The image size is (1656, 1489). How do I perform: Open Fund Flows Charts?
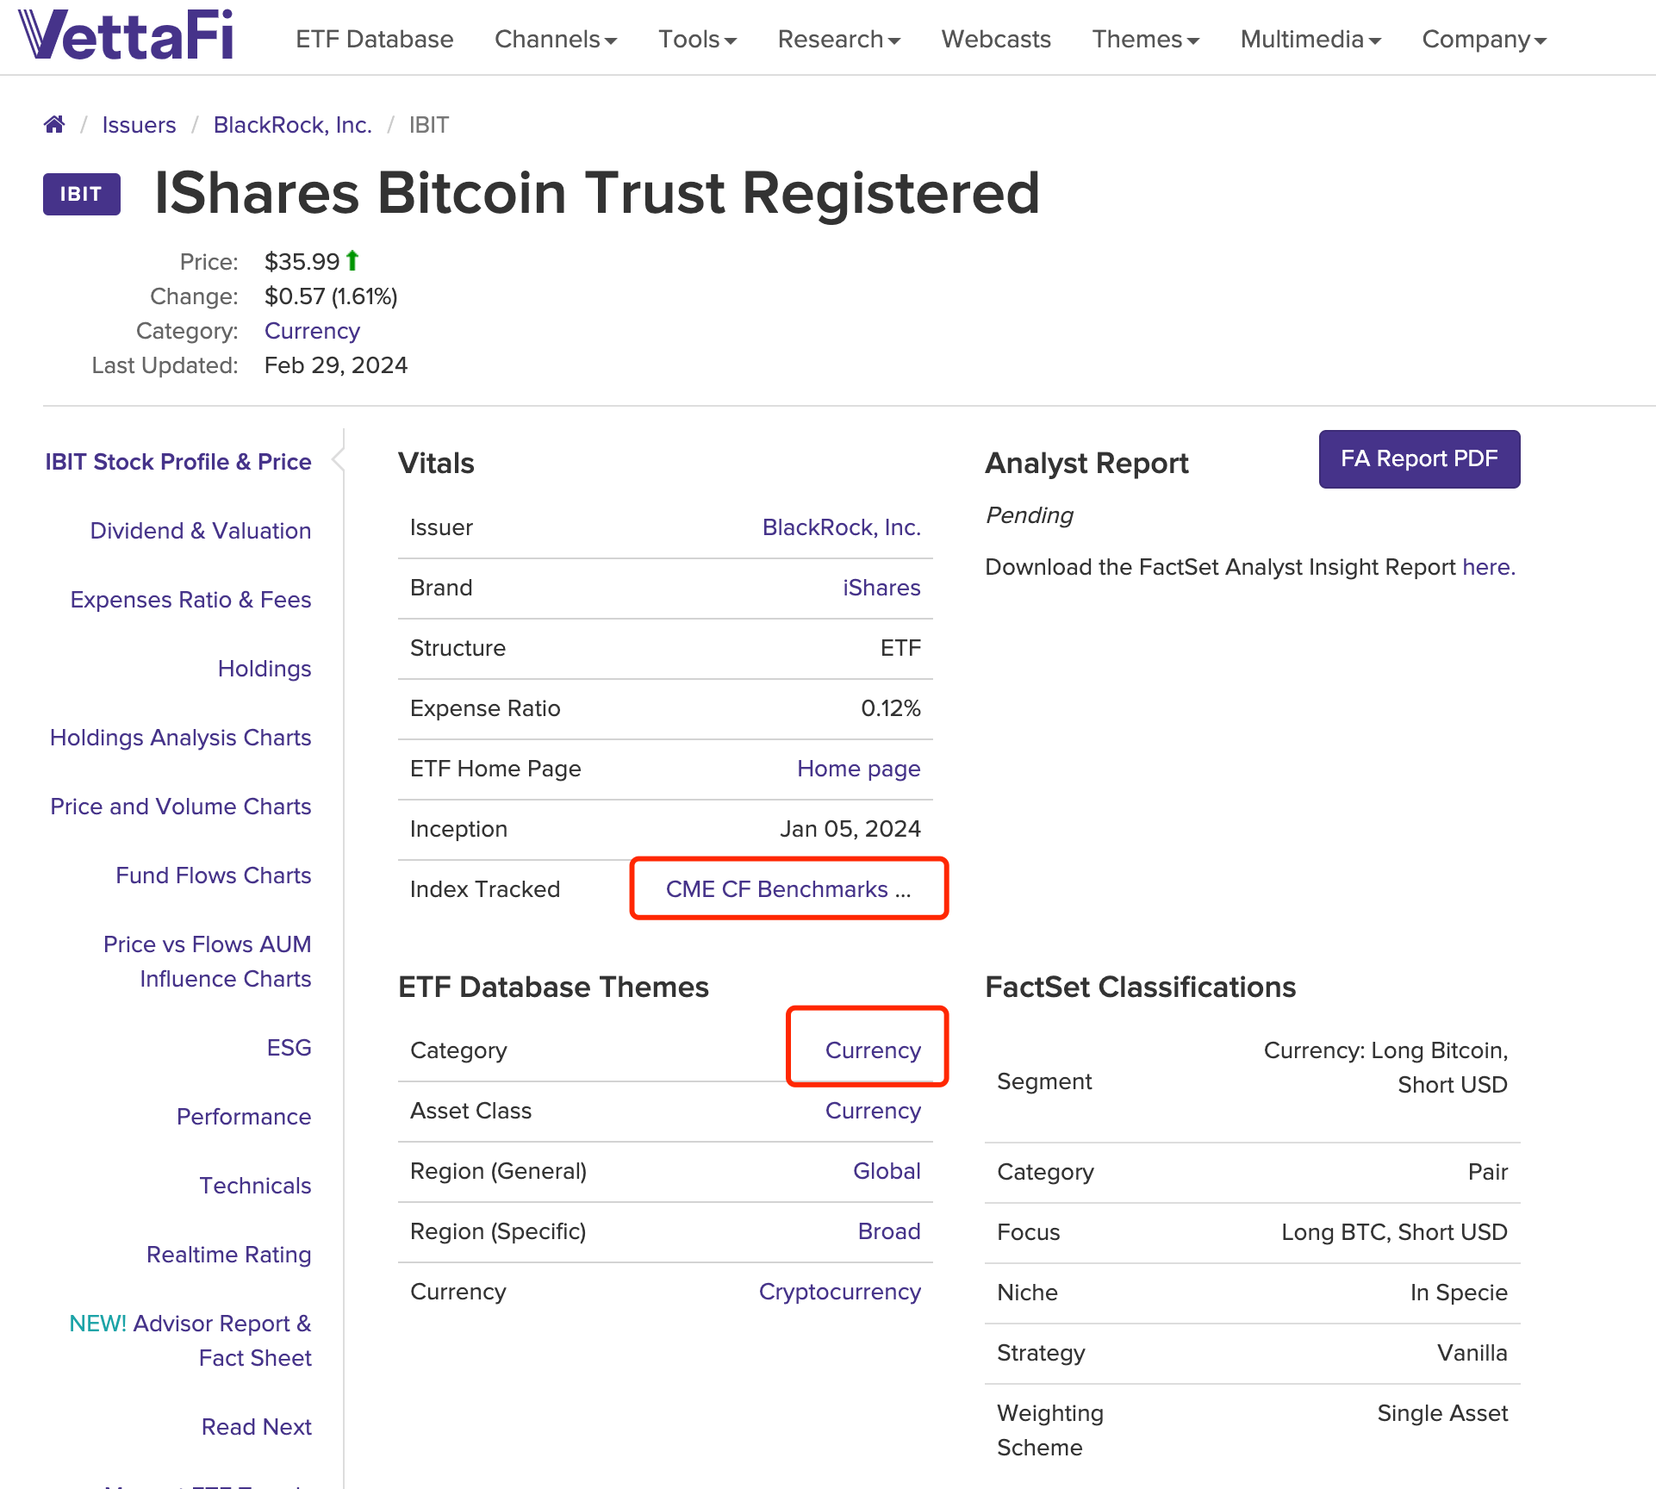coord(214,875)
